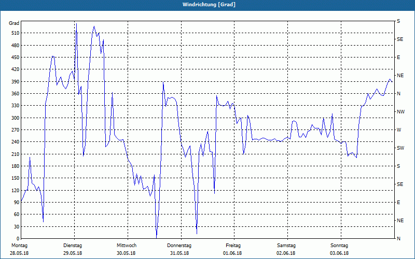The width and height of the screenshot is (415, 259).
Task: Click the 450 degree axis label
Action: [16, 57]
